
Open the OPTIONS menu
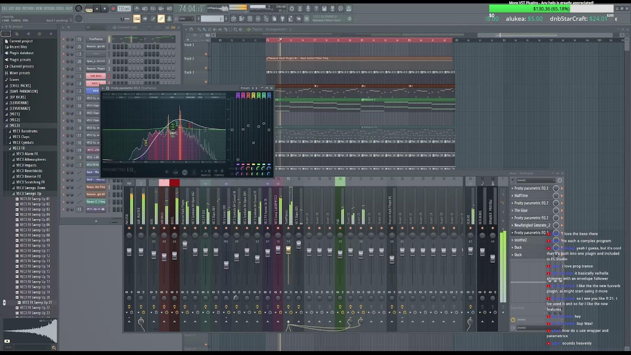pos(49,8)
